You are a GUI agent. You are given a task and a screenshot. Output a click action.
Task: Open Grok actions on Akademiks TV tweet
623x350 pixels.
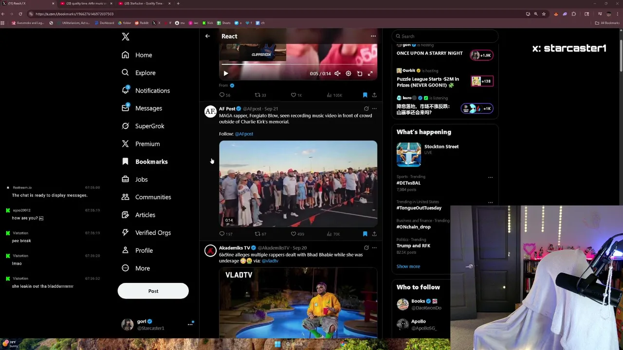point(366,248)
